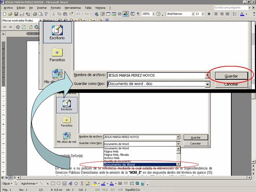
Task: Expand the Nombre de archivo dropdown in small dialog
Action: 178,137
